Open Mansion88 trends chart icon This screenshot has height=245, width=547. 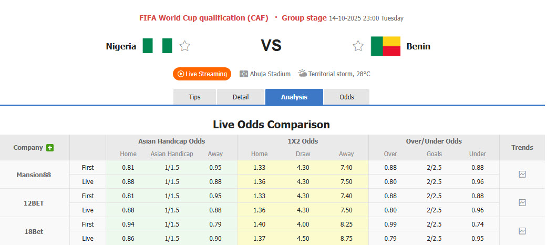click(522, 174)
